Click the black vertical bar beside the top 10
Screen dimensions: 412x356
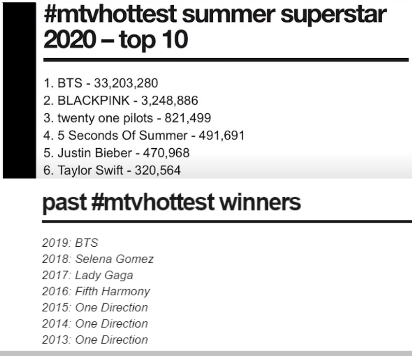(x=19, y=88)
